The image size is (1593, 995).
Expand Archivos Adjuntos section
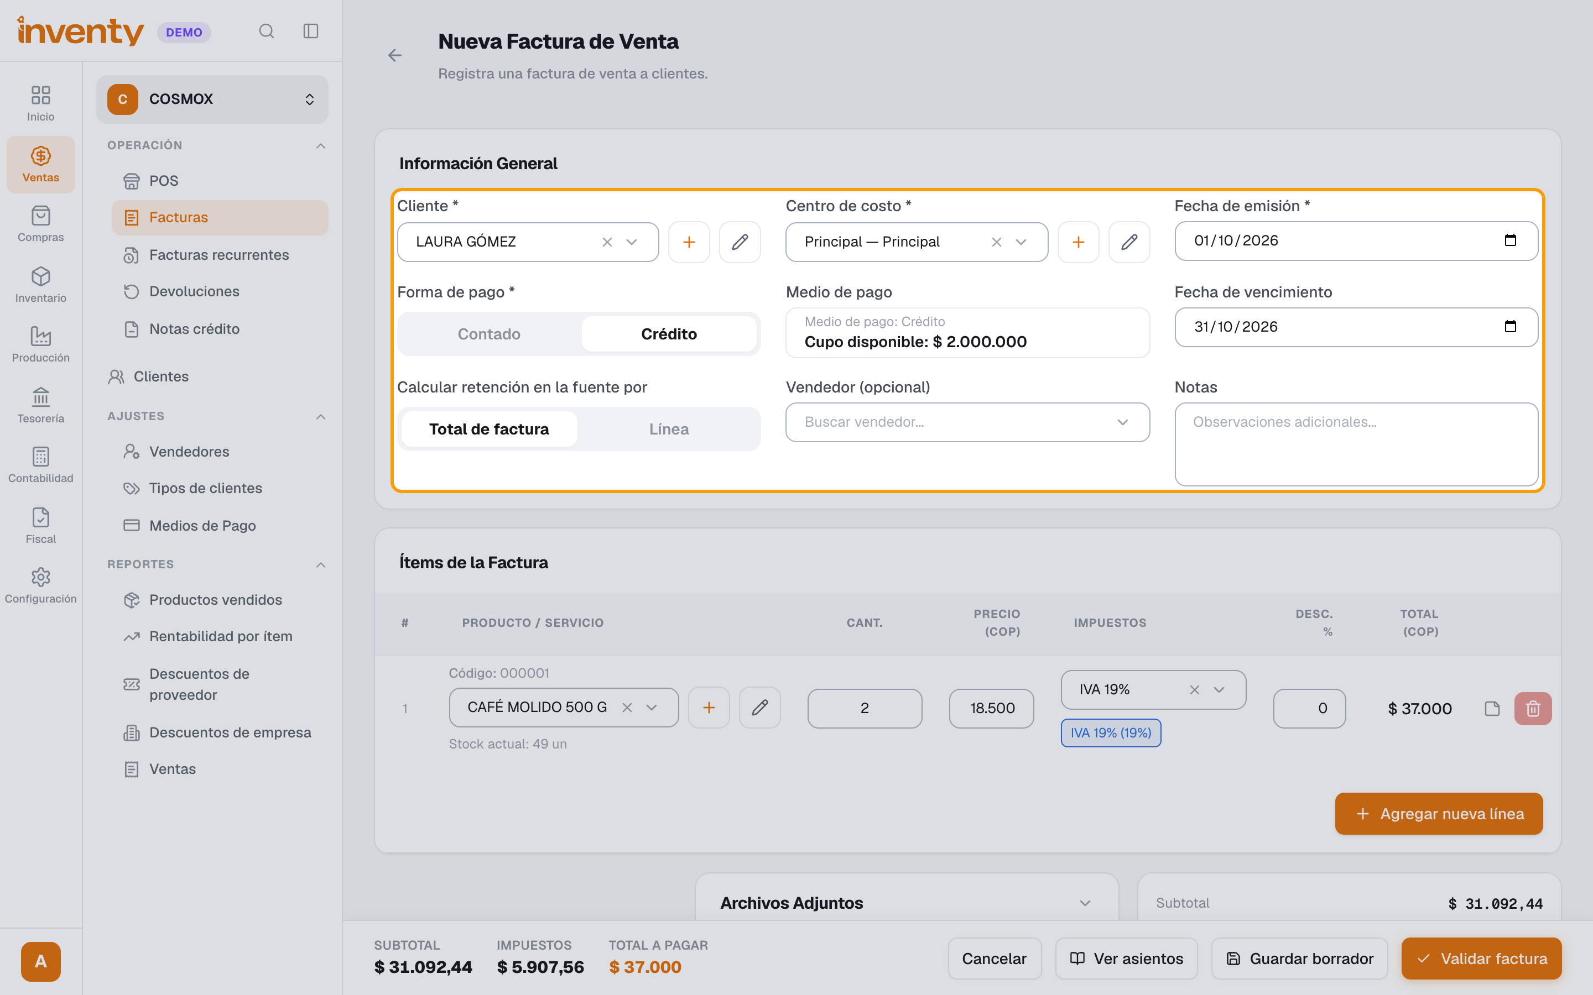coord(1085,903)
